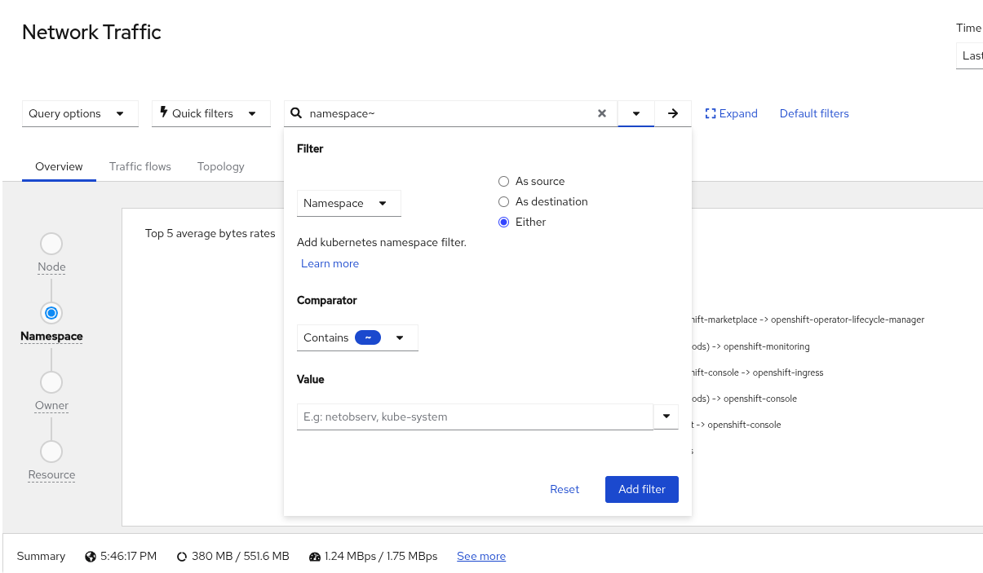The image size is (983, 573).
Task: Click the globe icon in Summary bar
Action: pos(91,557)
